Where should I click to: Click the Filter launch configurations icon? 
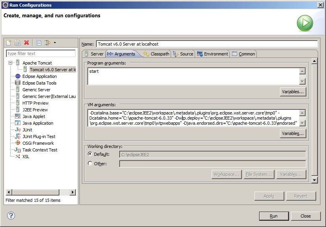tap(48, 42)
